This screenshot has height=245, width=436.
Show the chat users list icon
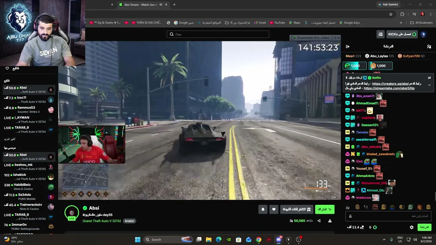point(429,46)
